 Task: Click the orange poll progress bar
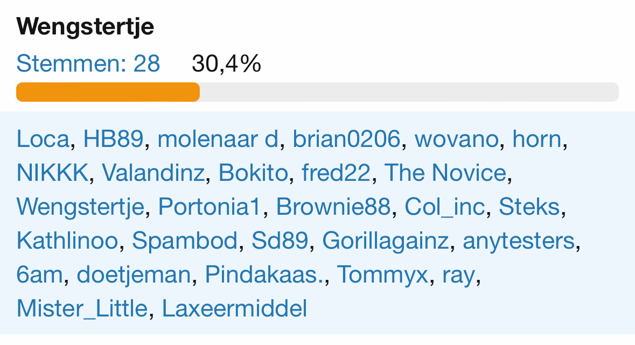[108, 92]
